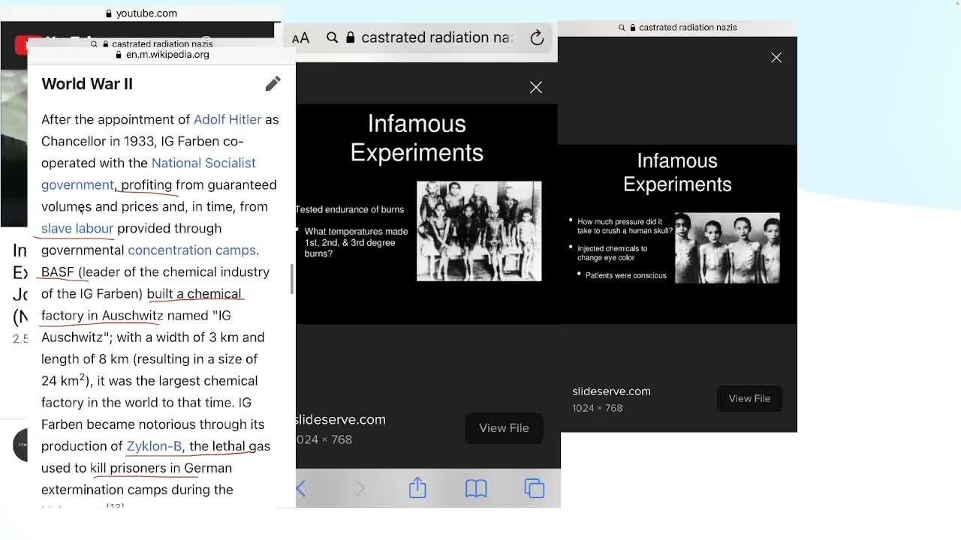Open slideserve.com source in right panel
This screenshot has height=540, width=961.
point(611,391)
